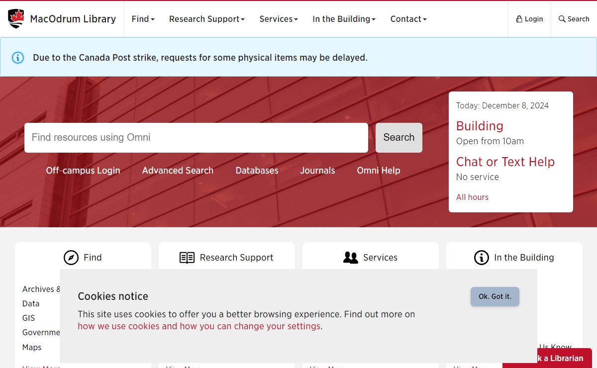Open the In the Building navigation dropdown

tap(344, 19)
